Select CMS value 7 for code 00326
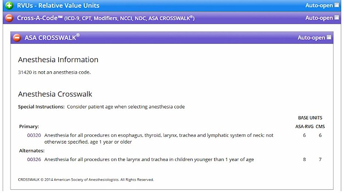 pyautogui.click(x=320, y=159)
